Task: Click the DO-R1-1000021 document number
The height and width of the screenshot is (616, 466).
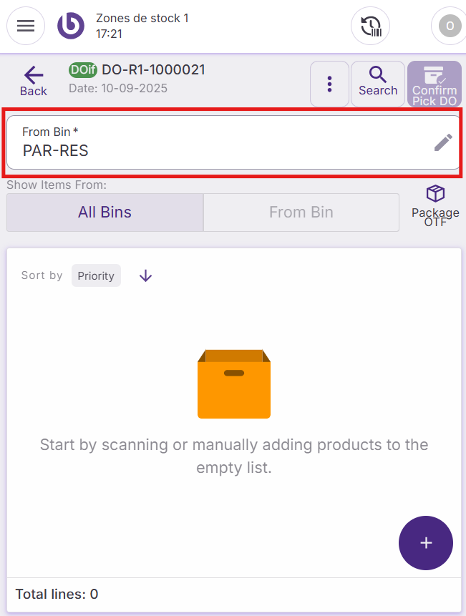Action: tap(153, 69)
